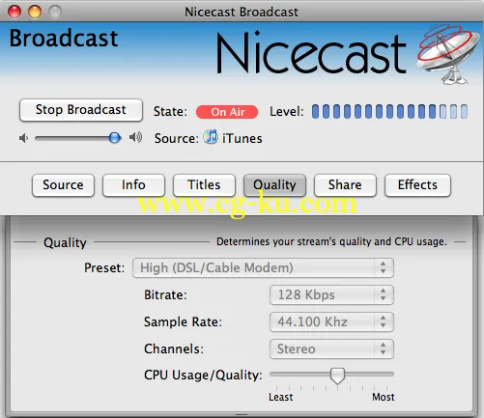
Task: Open the Channels dropdown
Action: point(331,348)
